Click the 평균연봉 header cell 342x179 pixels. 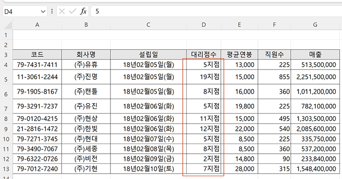(x=239, y=54)
